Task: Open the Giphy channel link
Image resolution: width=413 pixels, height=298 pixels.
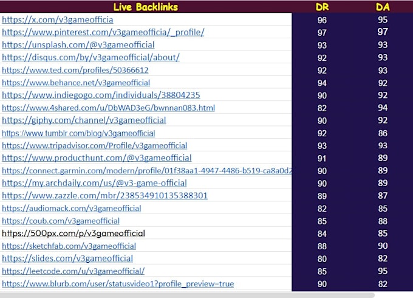Action: (84, 120)
